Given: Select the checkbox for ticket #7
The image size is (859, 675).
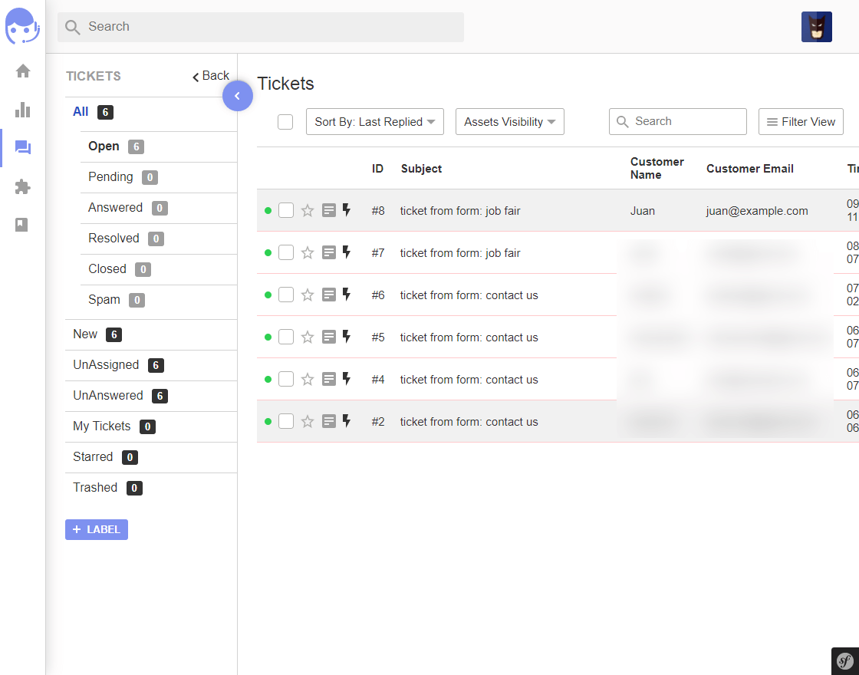Looking at the screenshot, I should 286,252.
